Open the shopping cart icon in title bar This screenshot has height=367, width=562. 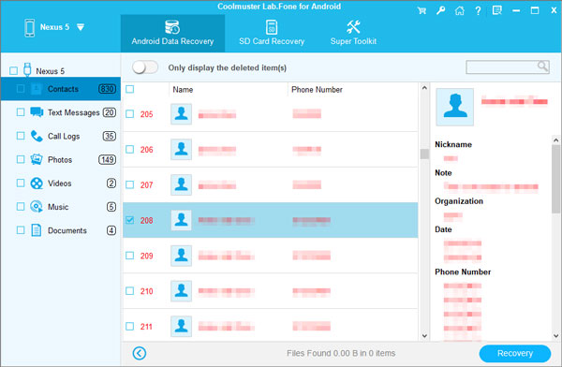coord(421,10)
